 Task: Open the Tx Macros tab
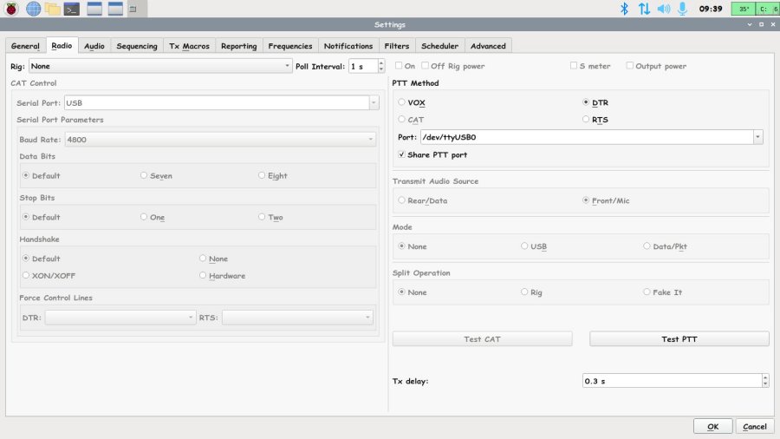[x=189, y=46]
